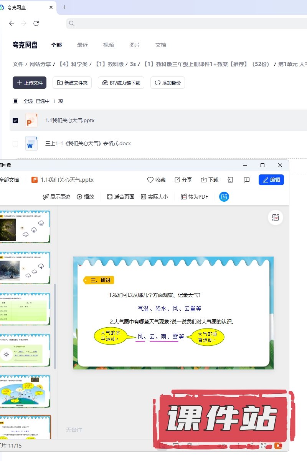Select the first slide thumbnail with forest photo

tap(25, 227)
